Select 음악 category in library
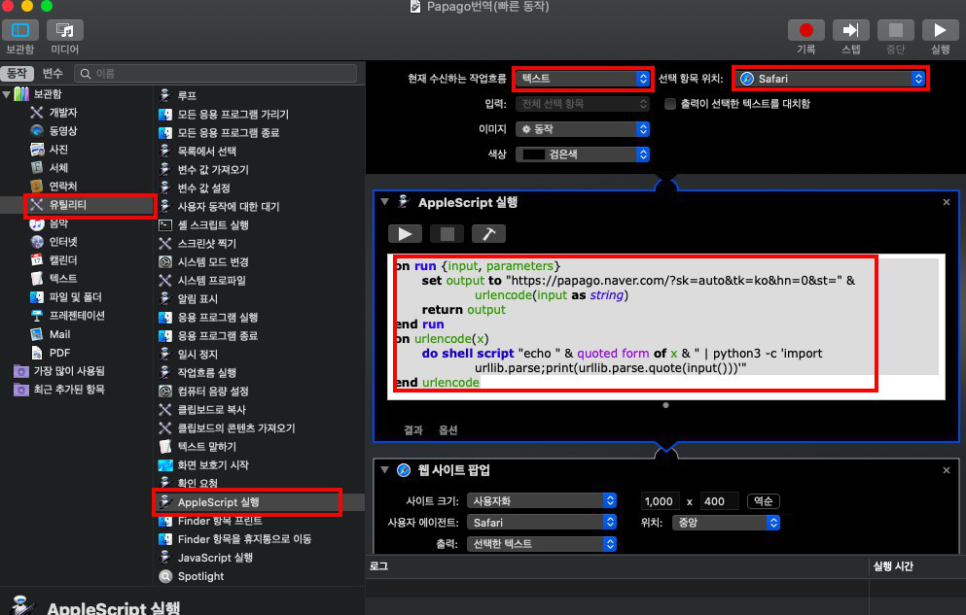The height and width of the screenshot is (615, 966). pos(58,223)
